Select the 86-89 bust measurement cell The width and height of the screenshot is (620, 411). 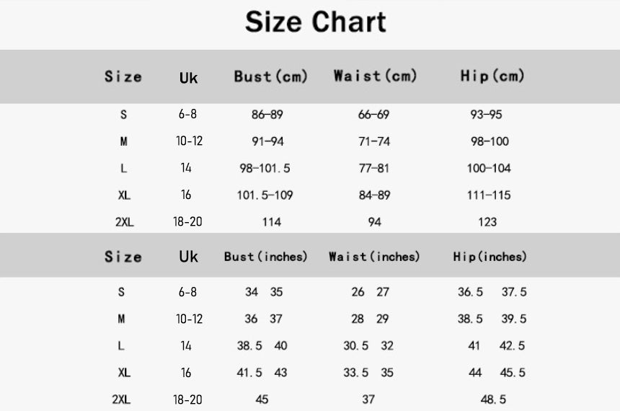coord(267,115)
